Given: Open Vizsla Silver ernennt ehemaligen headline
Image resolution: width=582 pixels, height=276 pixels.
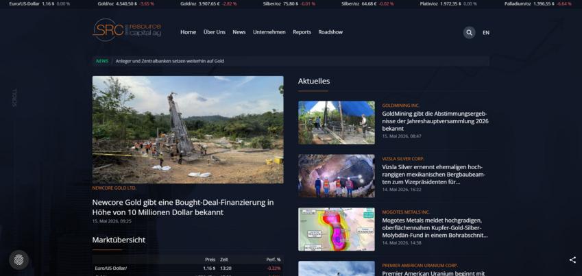Looking at the screenshot, I should coord(434,175).
